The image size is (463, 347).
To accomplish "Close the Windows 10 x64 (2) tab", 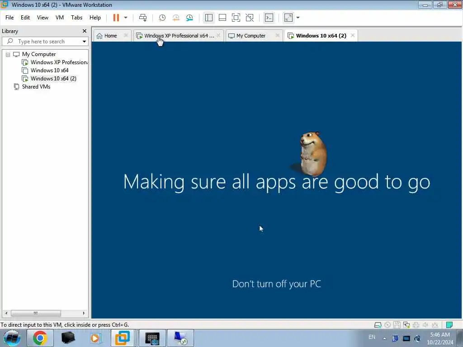I will (x=353, y=35).
